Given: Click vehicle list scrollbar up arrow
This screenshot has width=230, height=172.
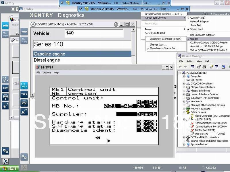Looking at the screenshot, I should tap(133, 30).
